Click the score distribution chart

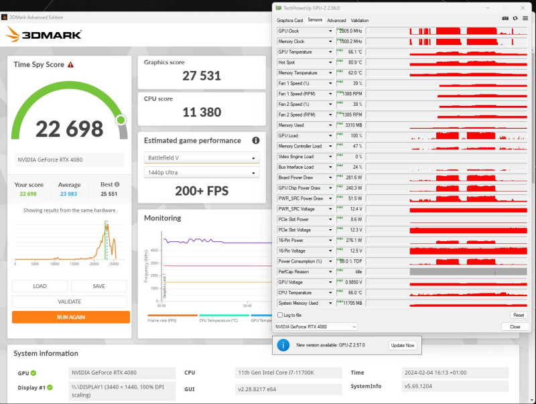[x=69, y=242]
